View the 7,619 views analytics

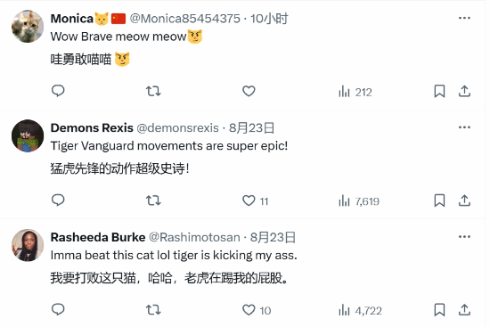359,201
